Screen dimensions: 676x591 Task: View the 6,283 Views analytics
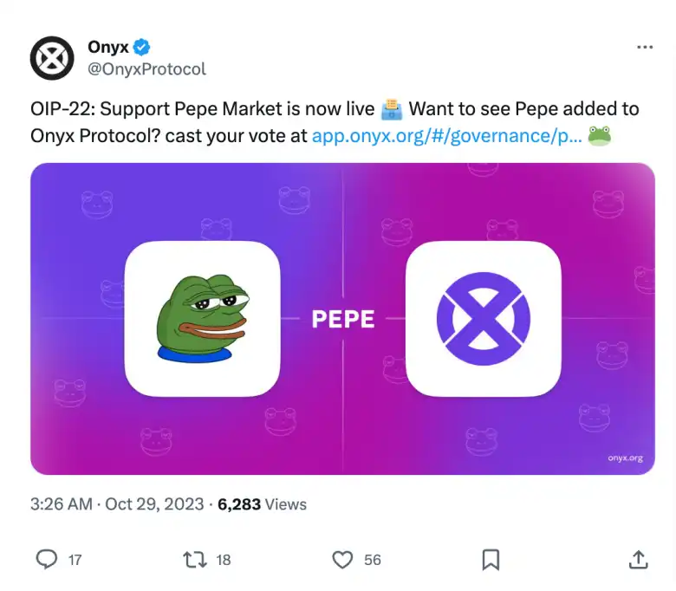262,503
